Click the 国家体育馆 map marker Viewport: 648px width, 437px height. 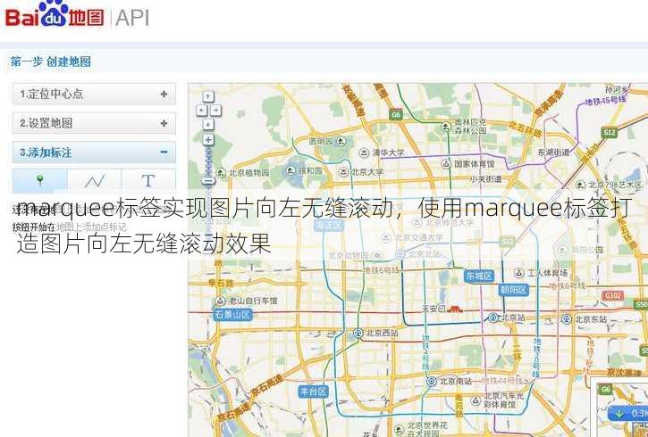[446, 164]
